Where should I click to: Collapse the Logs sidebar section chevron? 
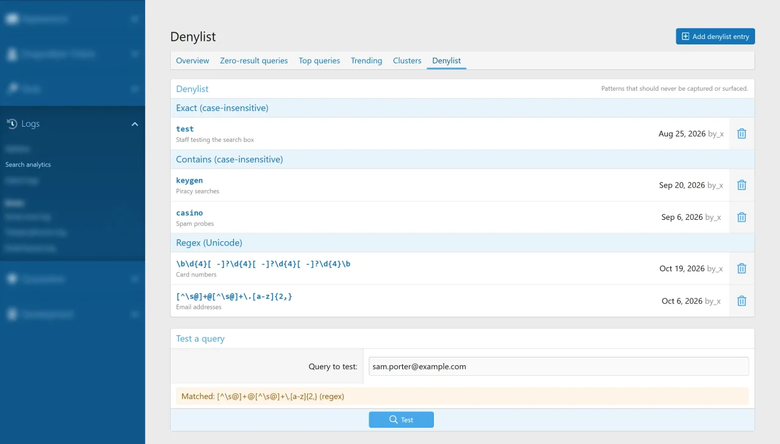point(135,124)
